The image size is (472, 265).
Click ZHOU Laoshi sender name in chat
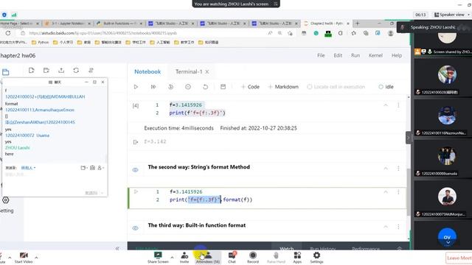(x=18, y=147)
